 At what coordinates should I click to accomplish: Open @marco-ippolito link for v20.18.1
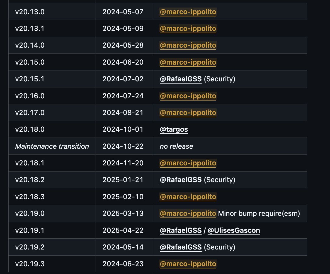pos(188,163)
